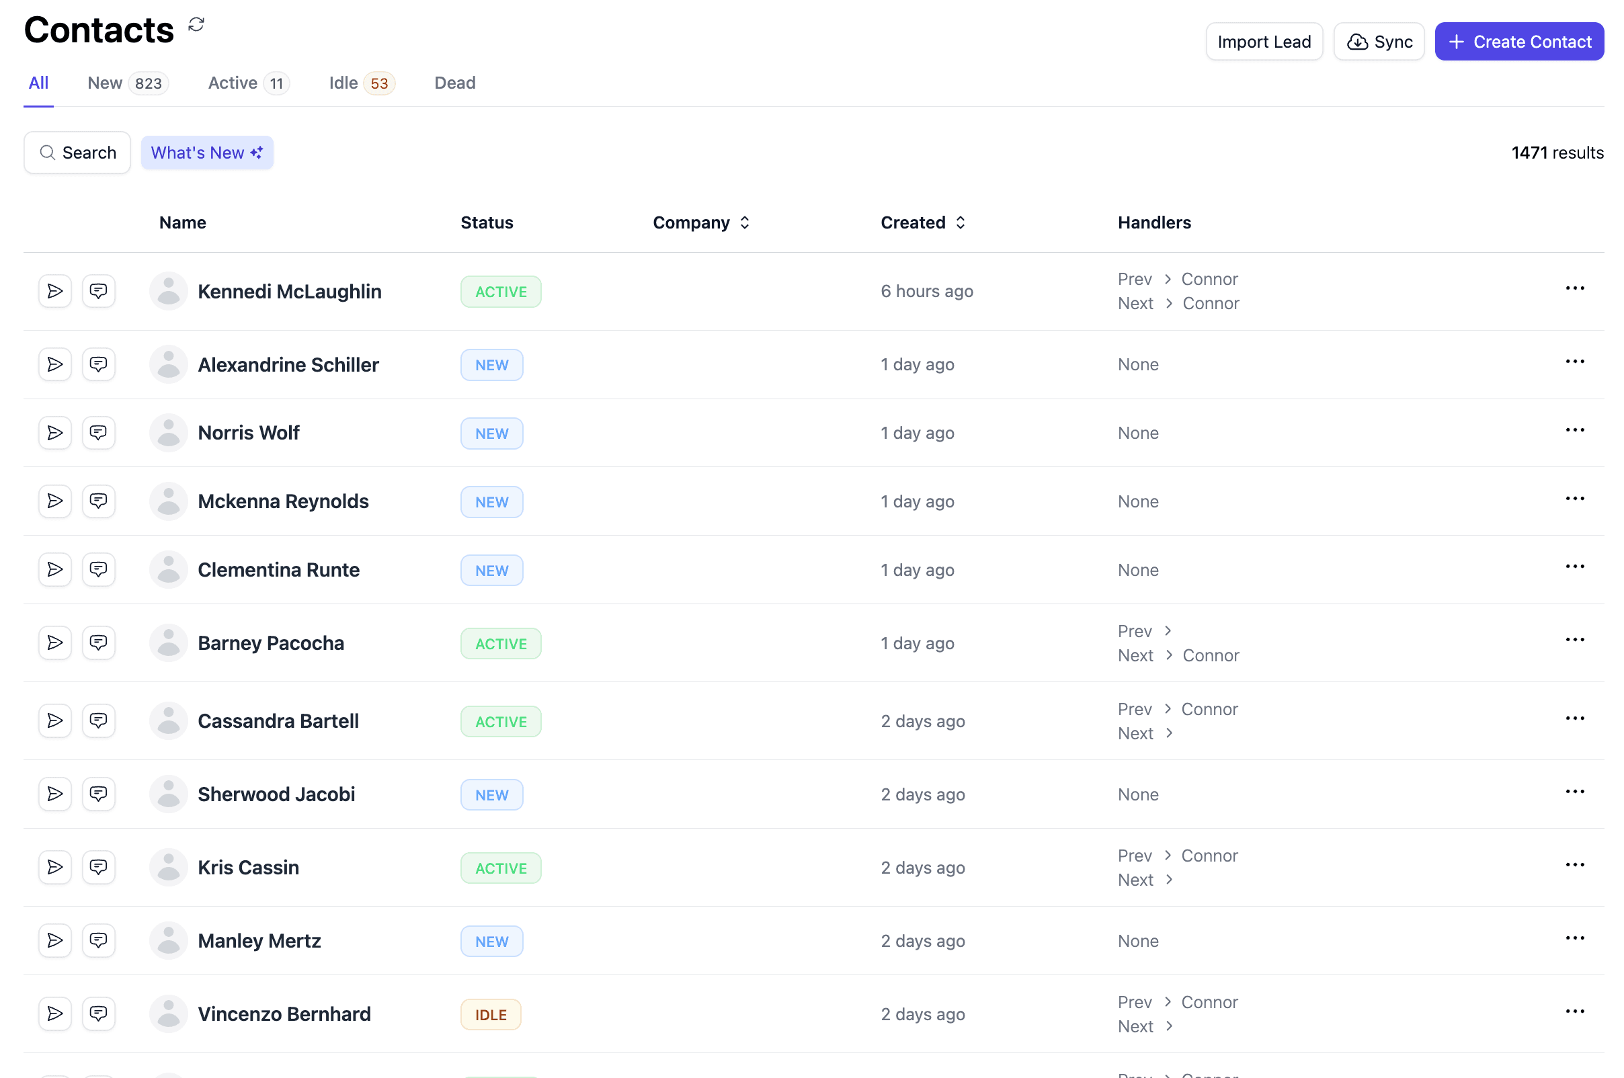This screenshot has width=1624, height=1078.
Task: Open message icon for Alexandrine Schiller
Action: pyautogui.click(x=98, y=364)
